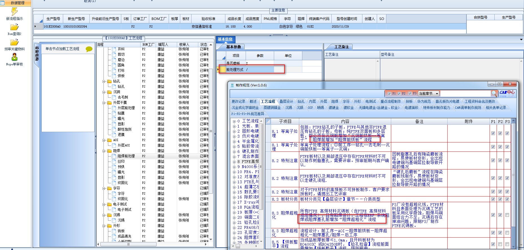The height and width of the screenshot is (250, 524).
Task: Click the document icon of 酸性蚀刻 step
Action: pyautogui.click(x=114, y=130)
